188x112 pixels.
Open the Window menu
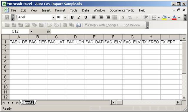[x=99, y=10]
